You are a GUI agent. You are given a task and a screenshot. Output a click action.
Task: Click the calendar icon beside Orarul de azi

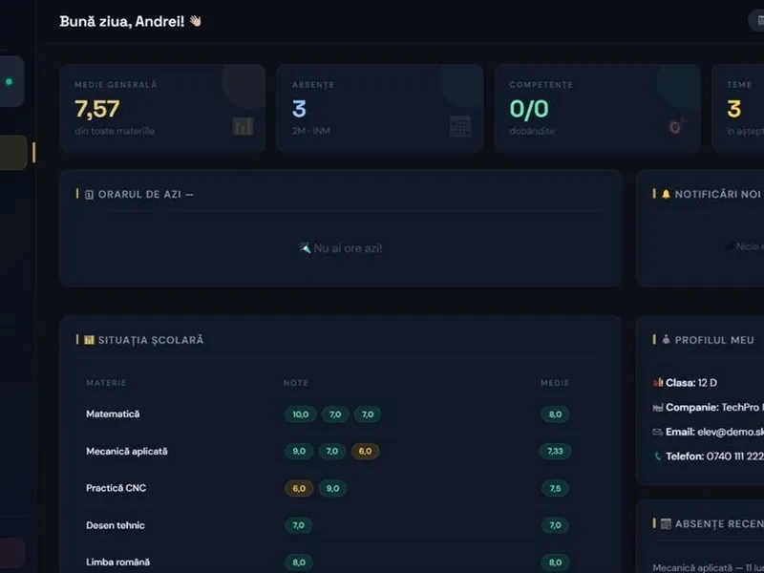tap(89, 195)
